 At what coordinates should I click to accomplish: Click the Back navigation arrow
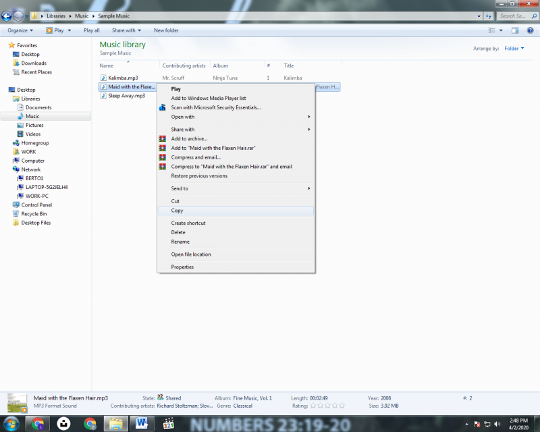point(7,16)
